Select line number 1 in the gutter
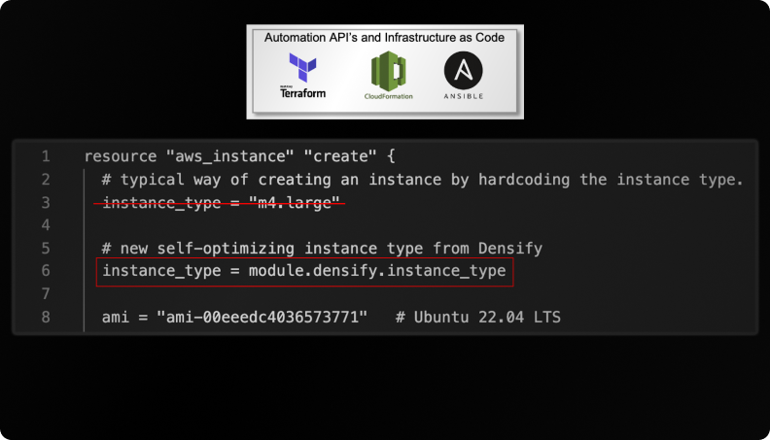This screenshot has height=440, width=770. point(46,156)
